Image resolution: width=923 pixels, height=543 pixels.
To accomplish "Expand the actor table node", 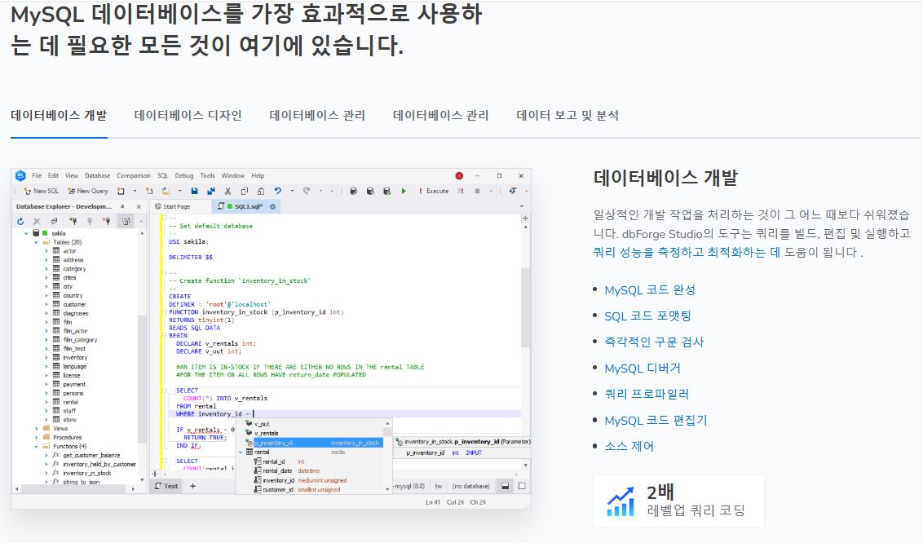I will coord(46,251).
